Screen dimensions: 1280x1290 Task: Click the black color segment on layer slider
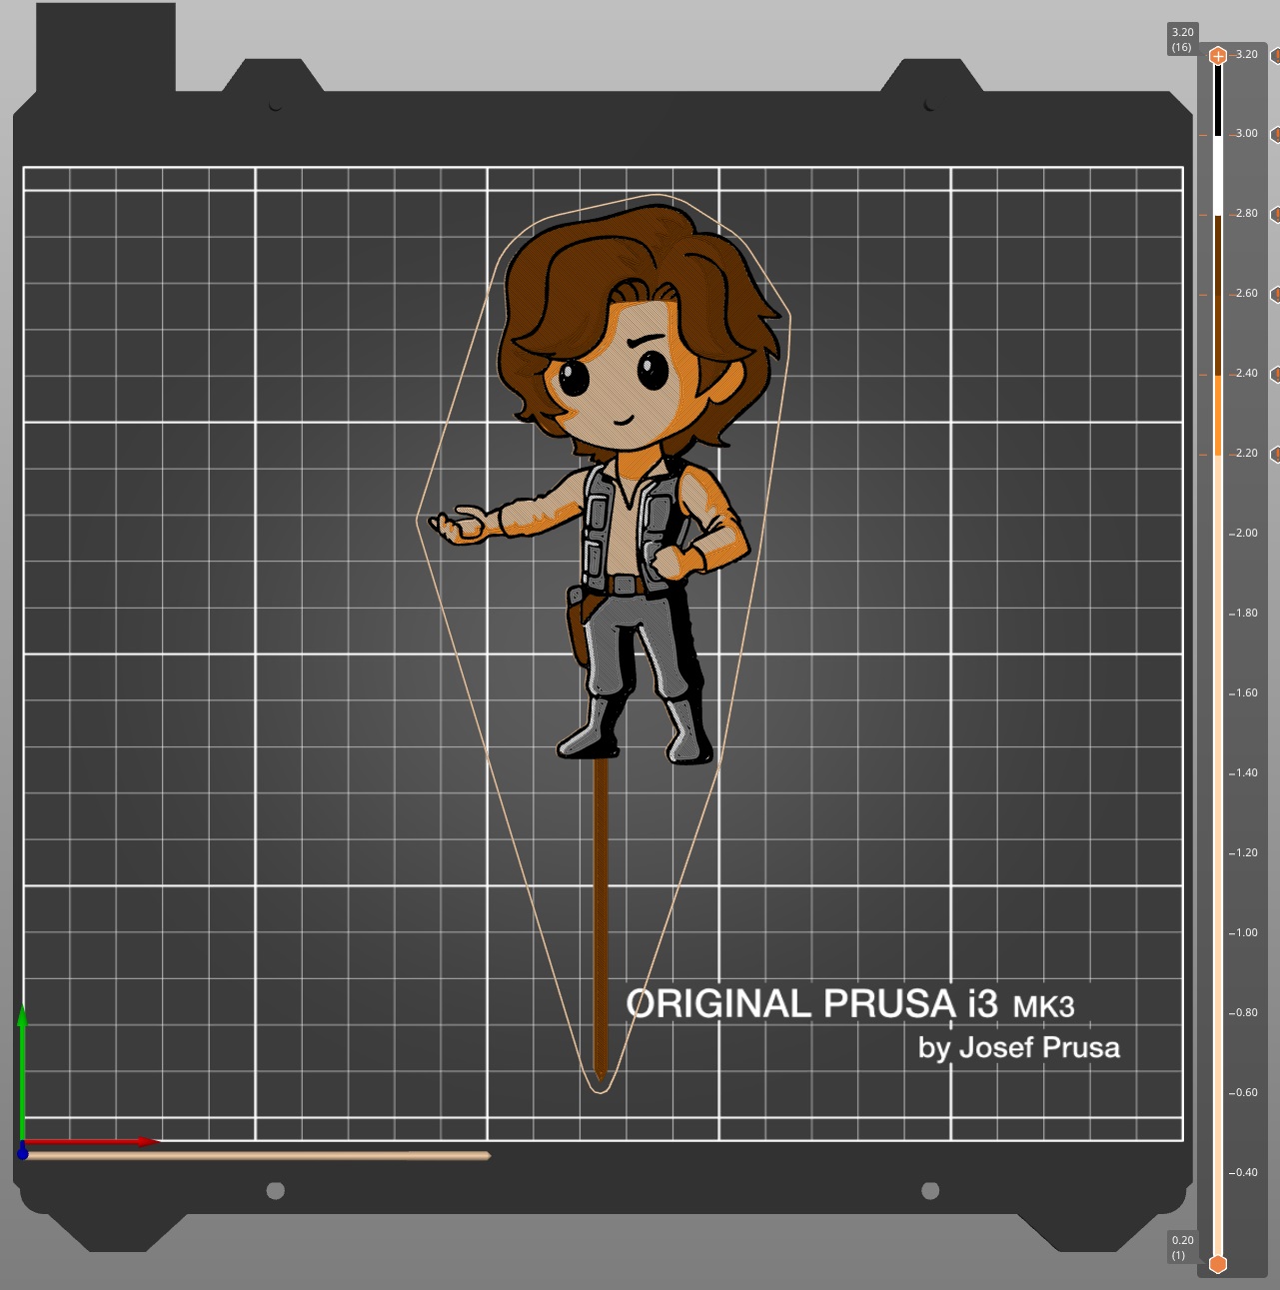(1217, 100)
